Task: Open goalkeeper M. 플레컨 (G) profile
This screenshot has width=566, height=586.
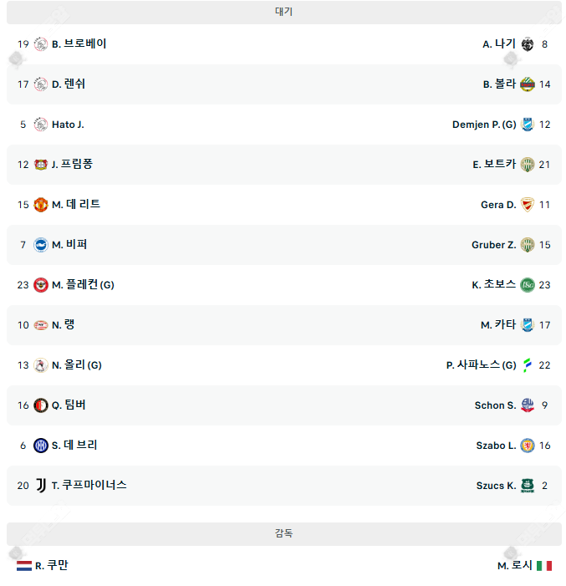Action: tap(83, 285)
